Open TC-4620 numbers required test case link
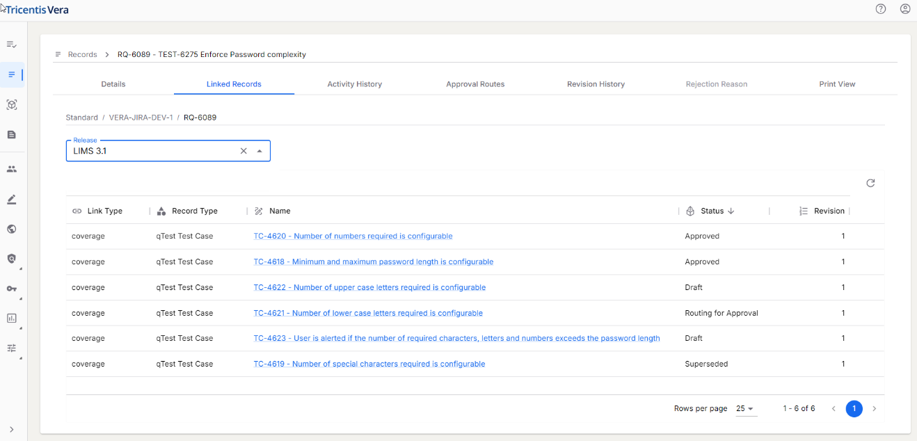This screenshot has width=917, height=441. 353,236
